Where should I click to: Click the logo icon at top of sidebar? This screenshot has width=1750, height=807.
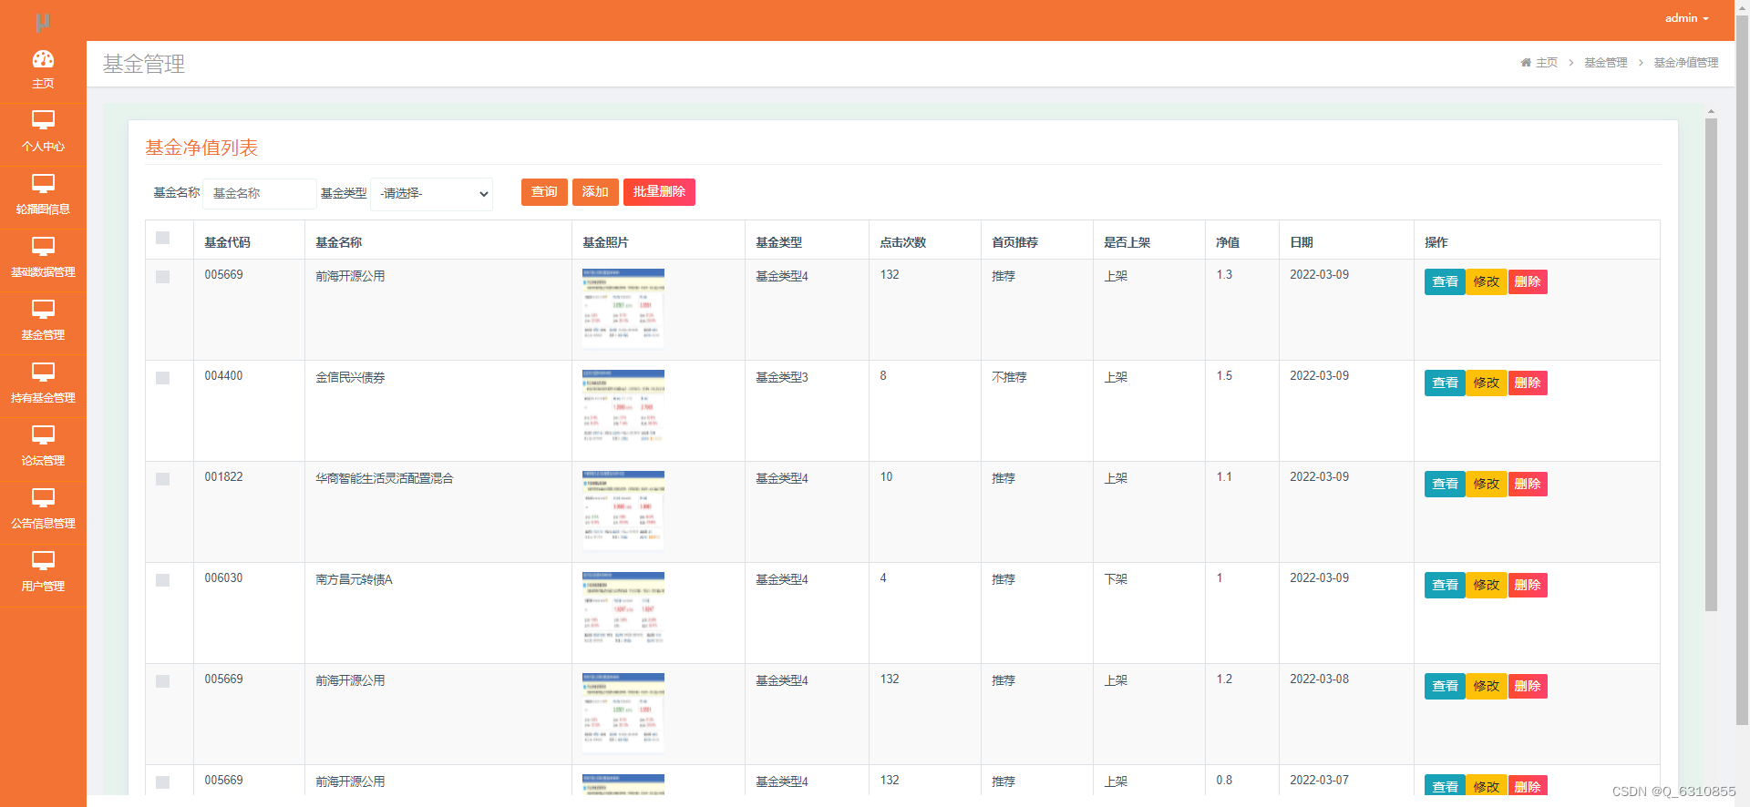click(43, 22)
